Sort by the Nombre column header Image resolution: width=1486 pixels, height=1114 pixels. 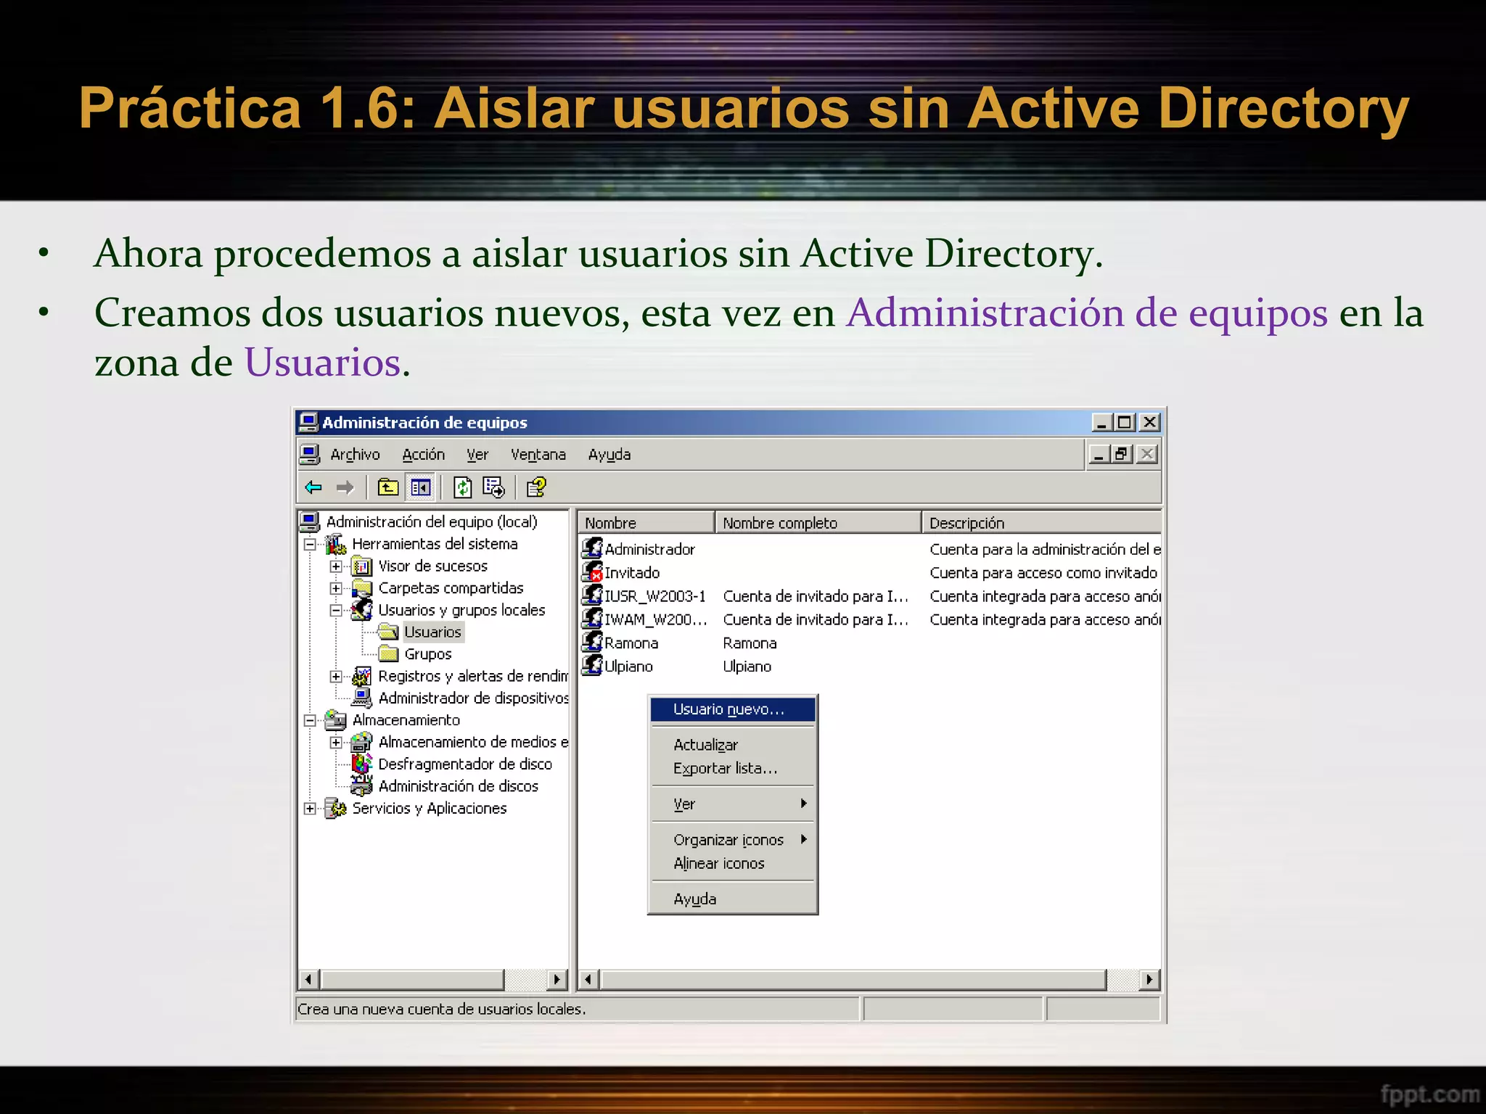pyautogui.click(x=646, y=522)
